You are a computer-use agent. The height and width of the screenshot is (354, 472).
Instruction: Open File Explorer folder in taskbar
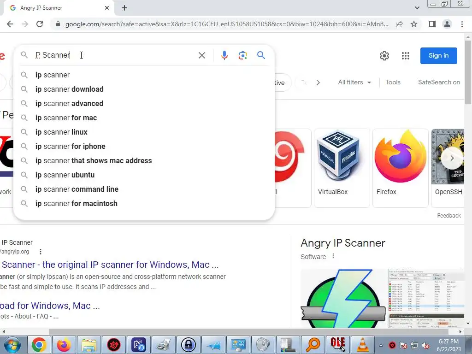coord(89,345)
